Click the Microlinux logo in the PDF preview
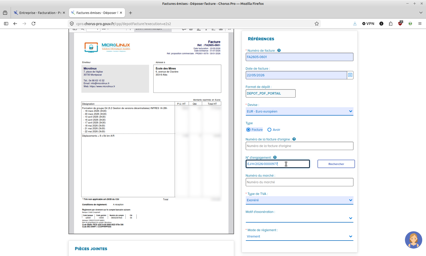The height and width of the screenshot is (256, 426). (107, 47)
